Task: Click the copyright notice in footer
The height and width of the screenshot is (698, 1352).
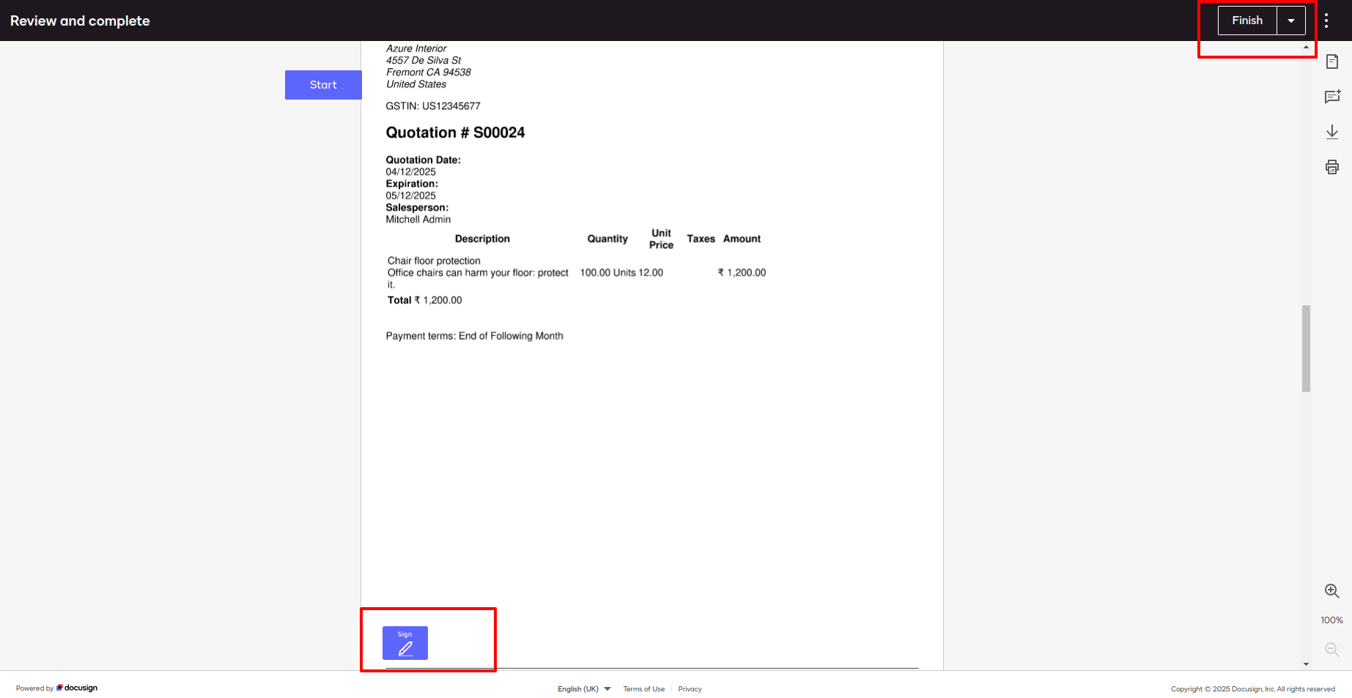Action: tap(1253, 689)
